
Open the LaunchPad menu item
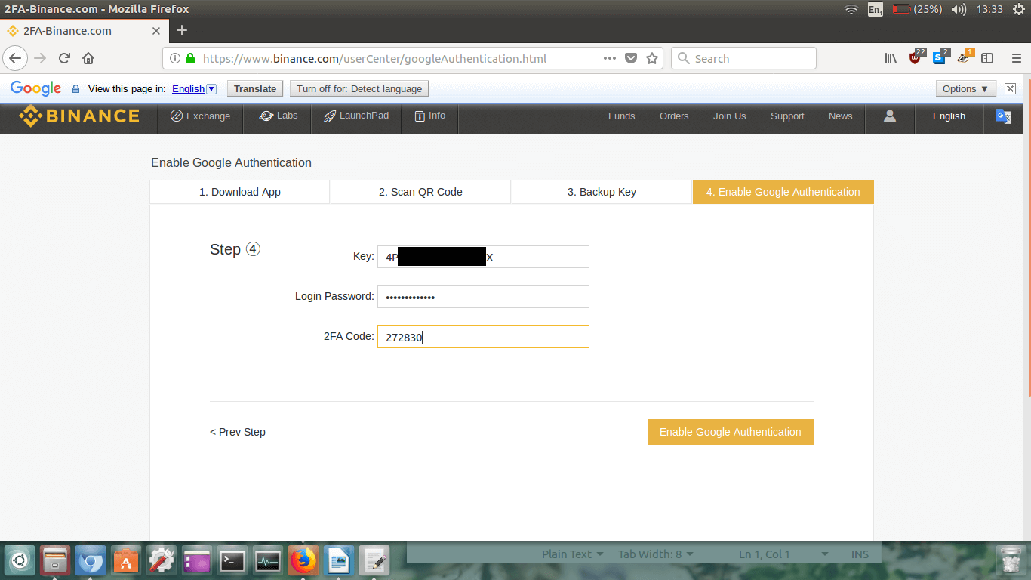click(x=356, y=116)
